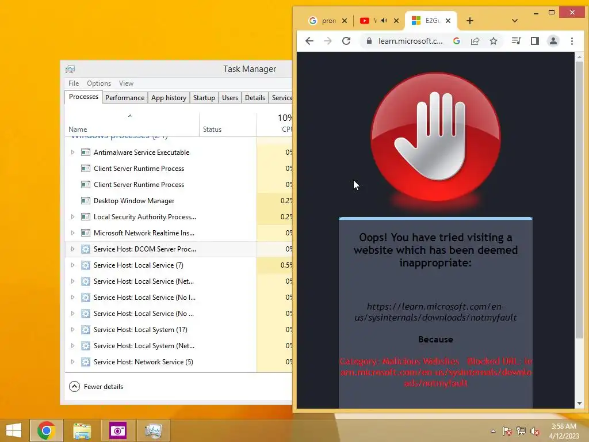Click the Chrome address bar URL
This screenshot has height=442, width=589.
pyautogui.click(x=410, y=41)
